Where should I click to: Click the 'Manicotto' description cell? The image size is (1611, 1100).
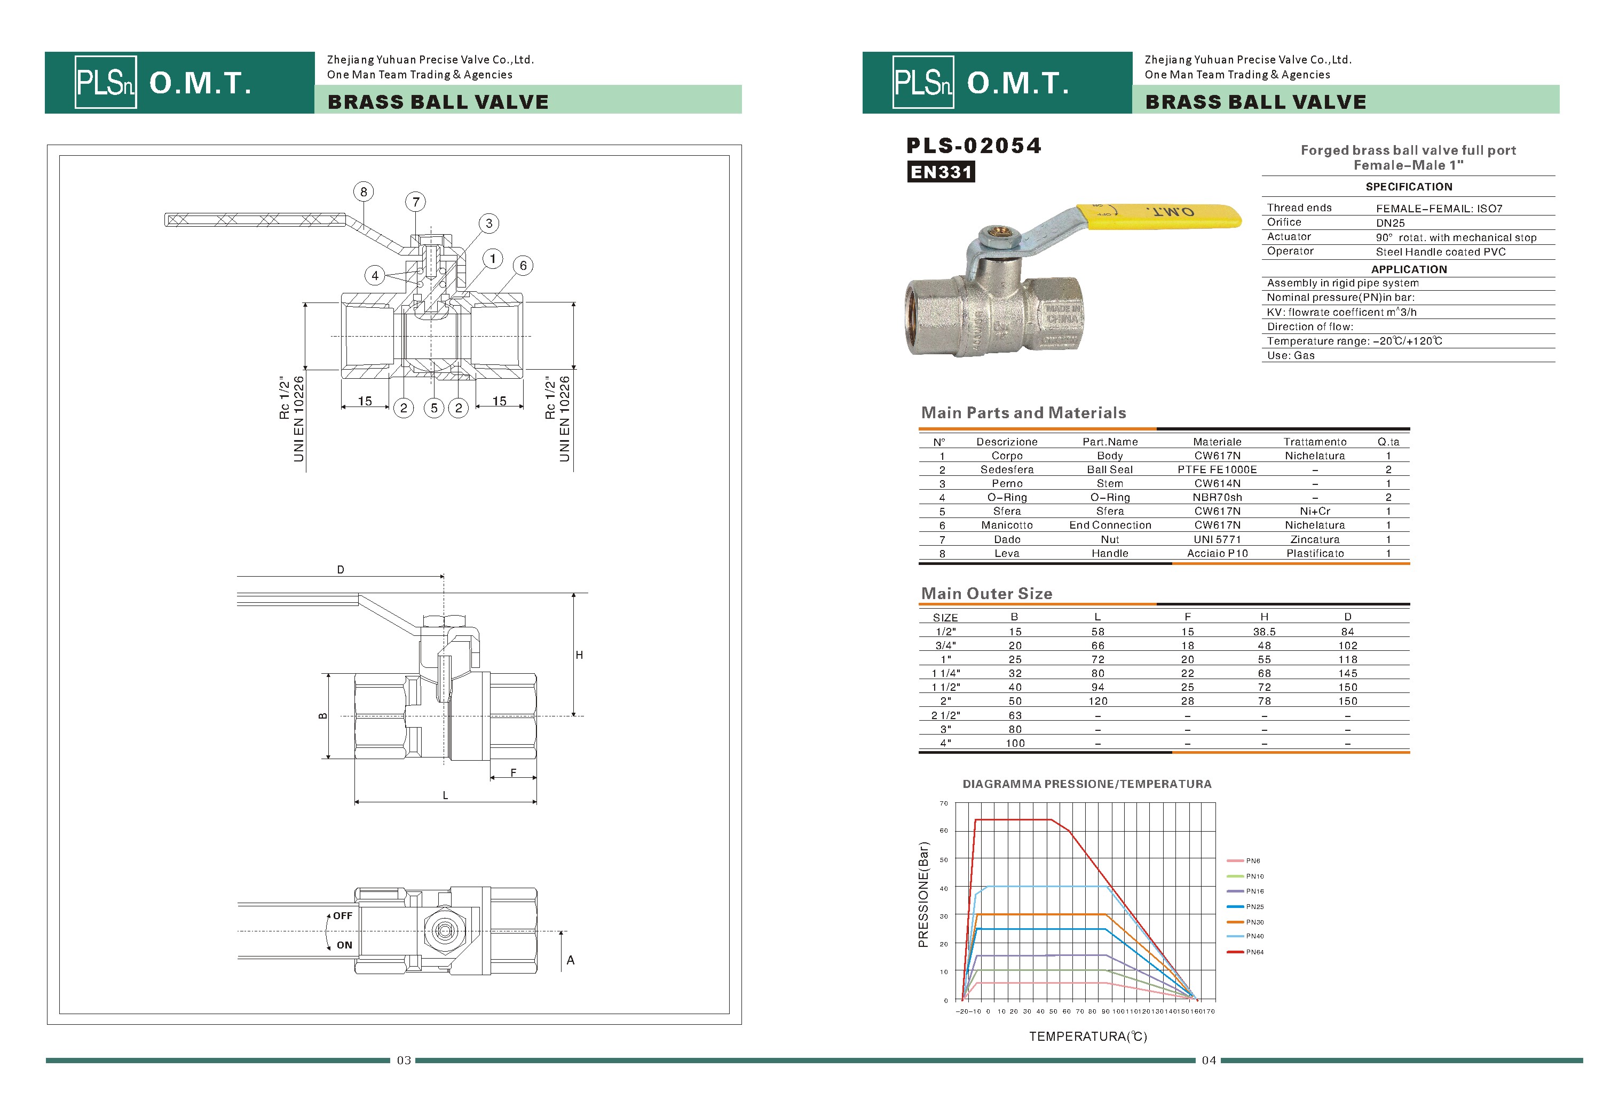[x=1007, y=525]
